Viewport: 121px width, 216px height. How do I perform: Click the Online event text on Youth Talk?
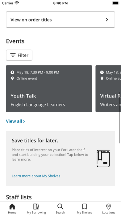tap(27, 79)
